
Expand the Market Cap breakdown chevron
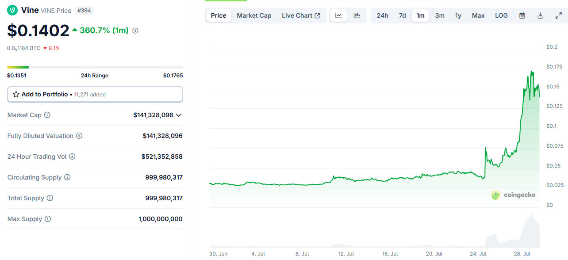click(x=179, y=115)
